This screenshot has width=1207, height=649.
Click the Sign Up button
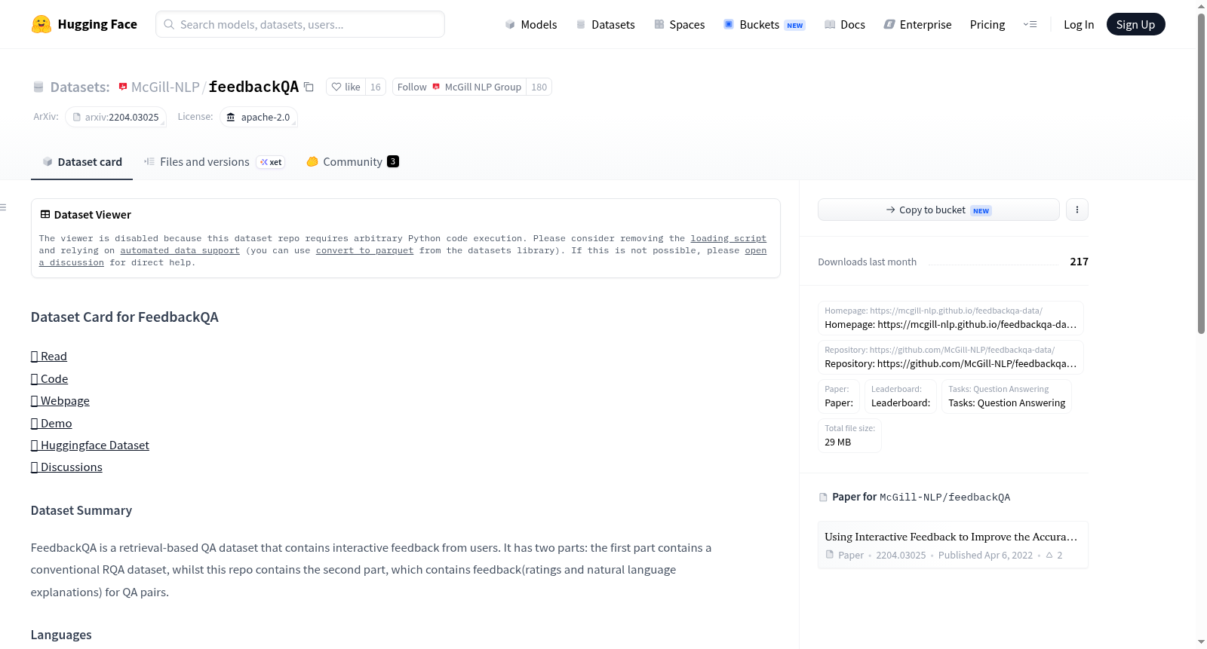(x=1135, y=24)
